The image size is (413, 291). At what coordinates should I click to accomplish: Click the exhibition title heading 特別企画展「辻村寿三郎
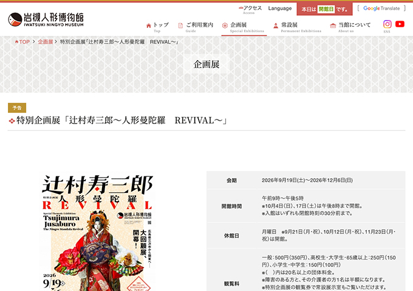tap(121, 121)
